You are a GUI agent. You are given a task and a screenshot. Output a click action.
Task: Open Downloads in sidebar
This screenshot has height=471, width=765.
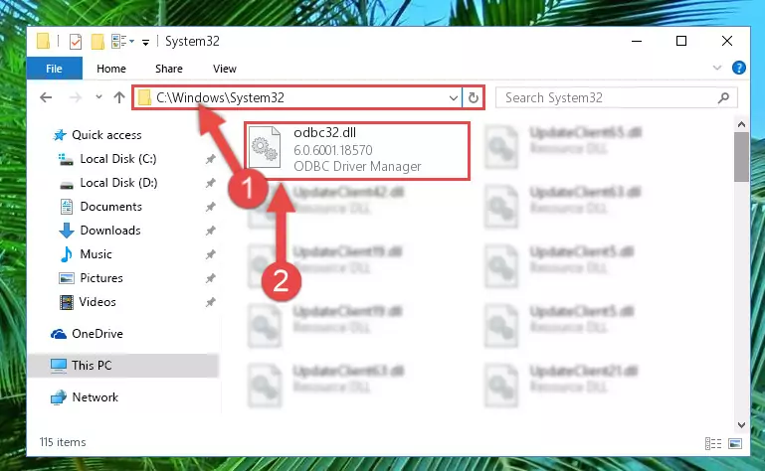tap(110, 231)
